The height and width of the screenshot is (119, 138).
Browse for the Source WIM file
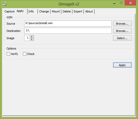click(122, 24)
